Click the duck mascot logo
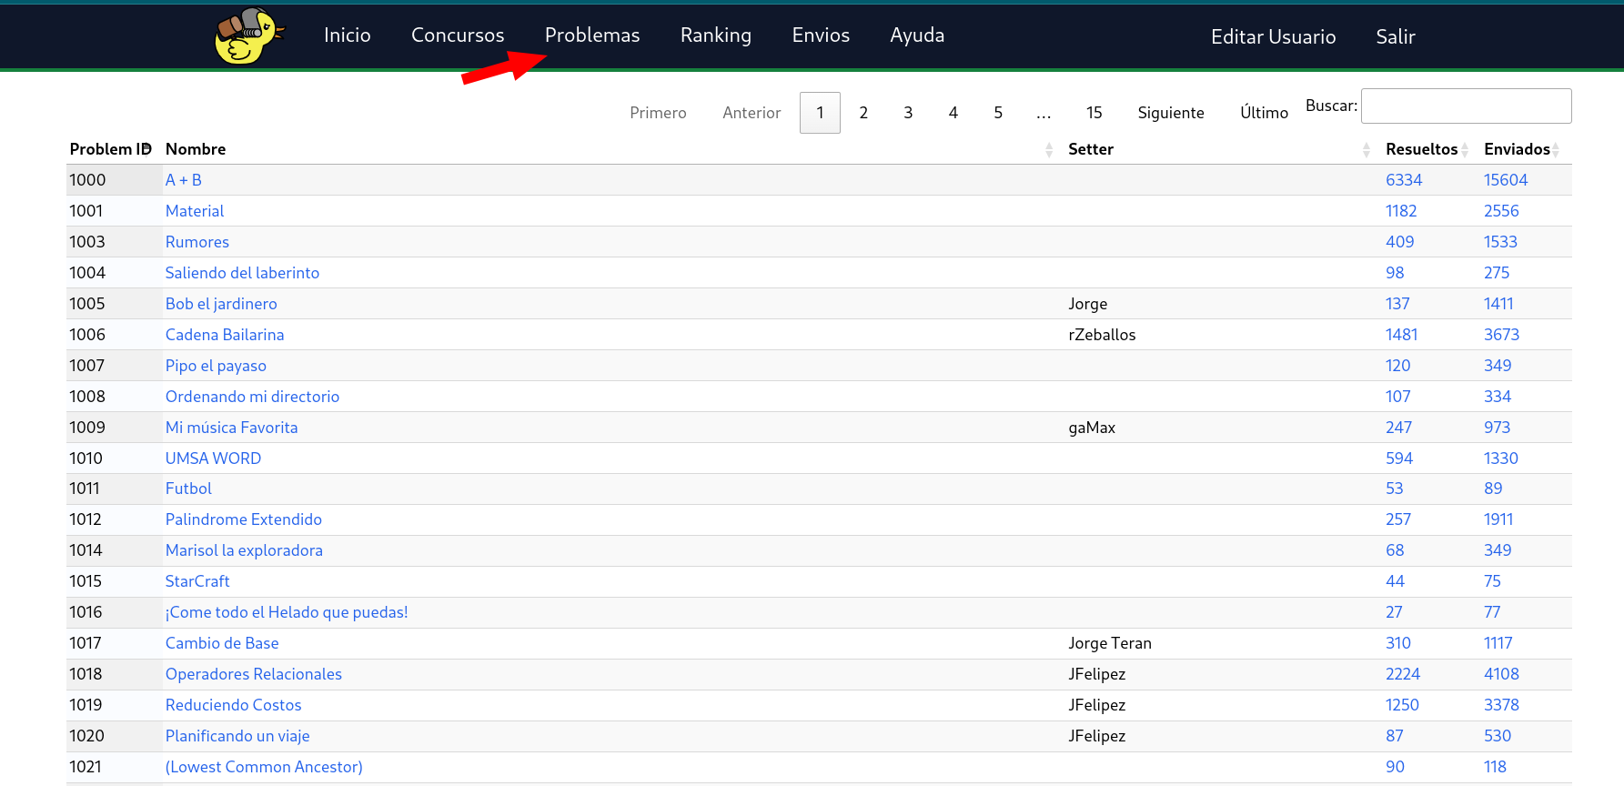The width and height of the screenshot is (1624, 786). 248,36
